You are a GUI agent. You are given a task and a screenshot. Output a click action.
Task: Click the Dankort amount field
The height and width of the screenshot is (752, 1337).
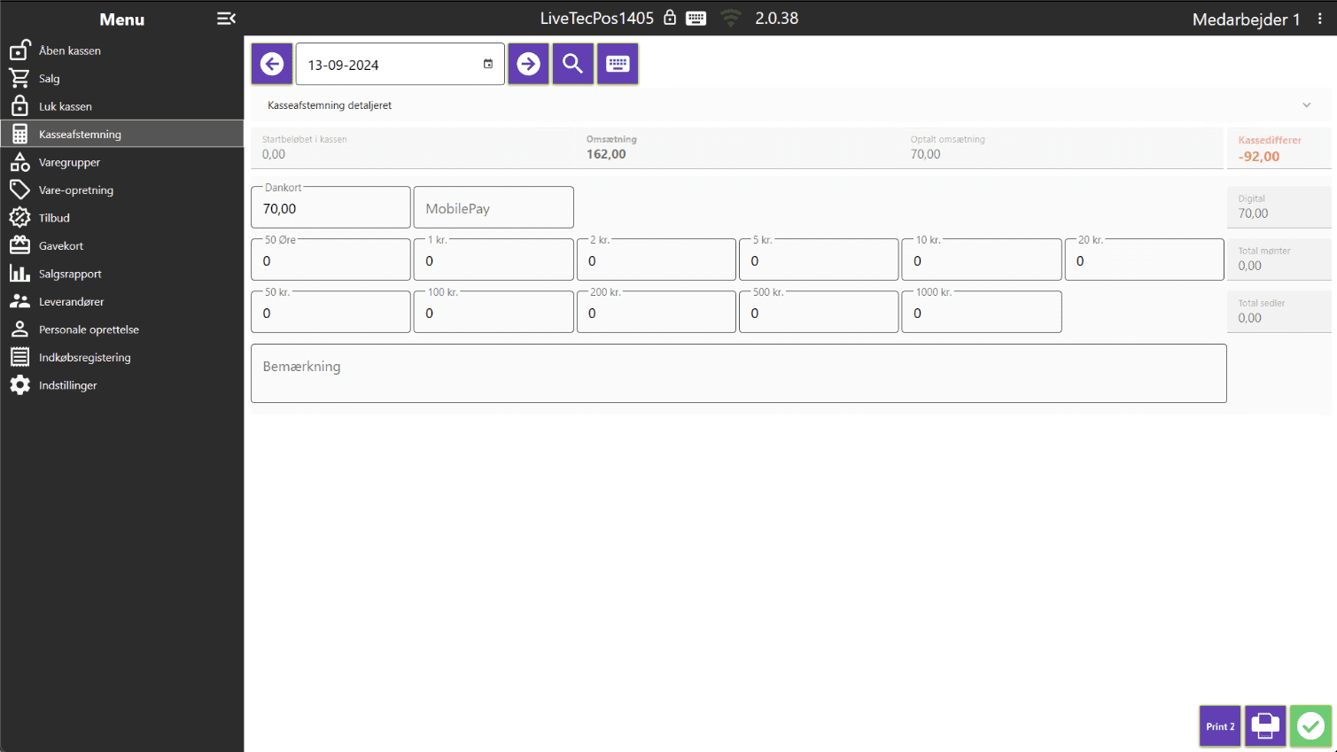pos(330,207)
